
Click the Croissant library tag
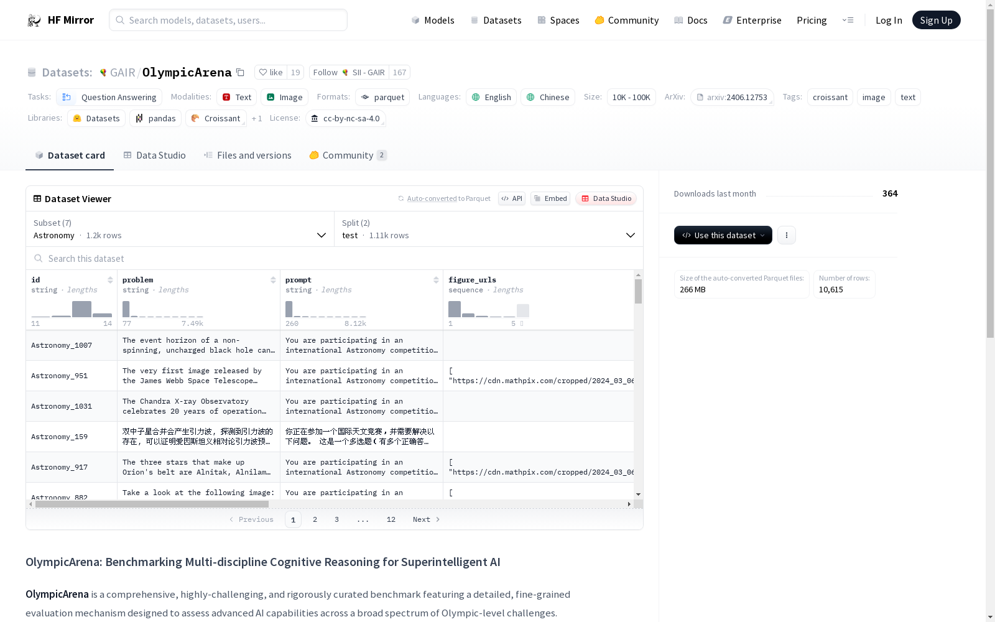pos(216,118)
